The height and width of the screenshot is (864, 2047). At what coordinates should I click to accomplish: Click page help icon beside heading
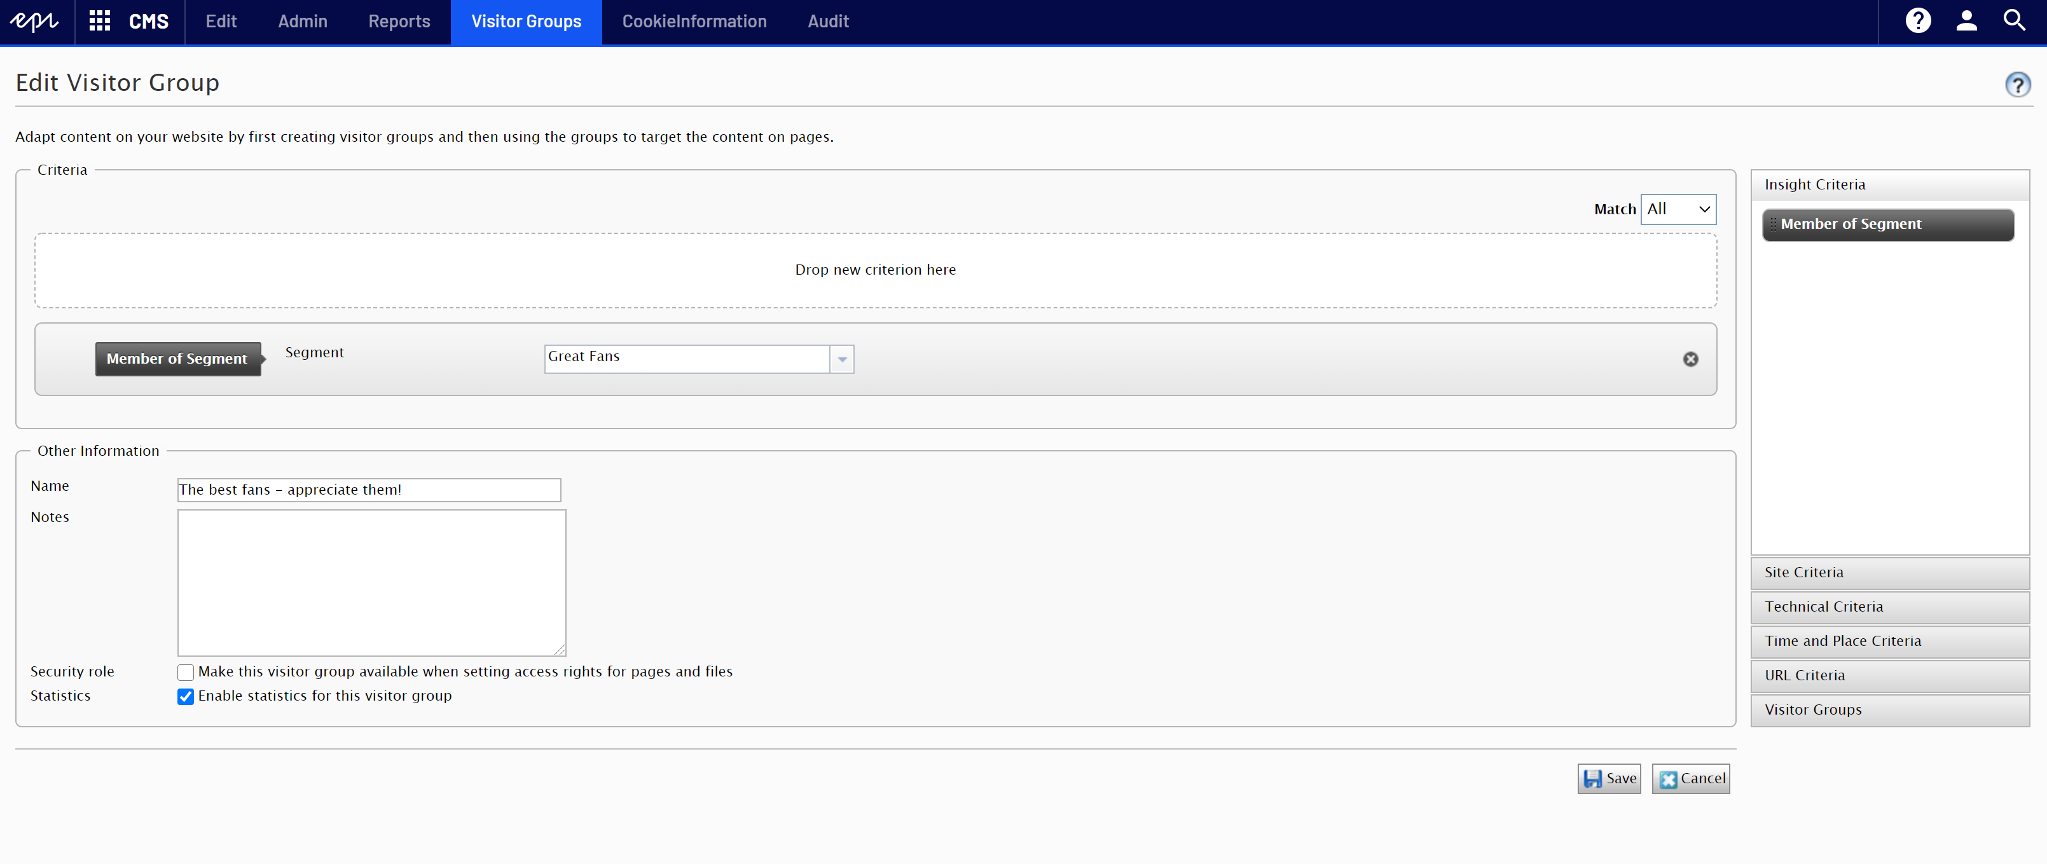click(2017, 84)
